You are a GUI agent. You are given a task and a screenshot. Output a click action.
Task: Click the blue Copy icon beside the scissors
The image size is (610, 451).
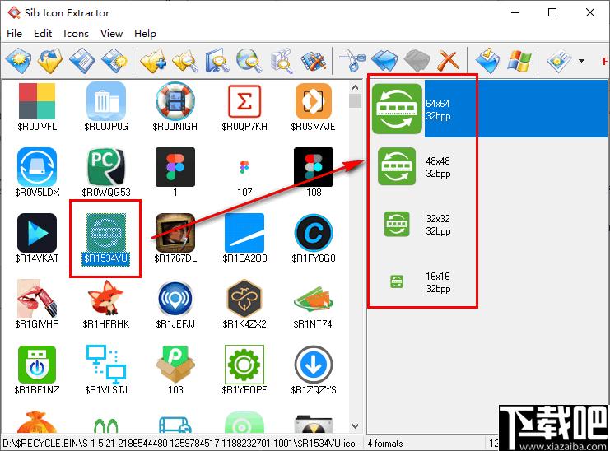coord(384,60)
